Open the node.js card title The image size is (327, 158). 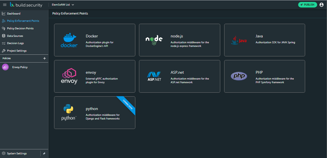(177, 36)
